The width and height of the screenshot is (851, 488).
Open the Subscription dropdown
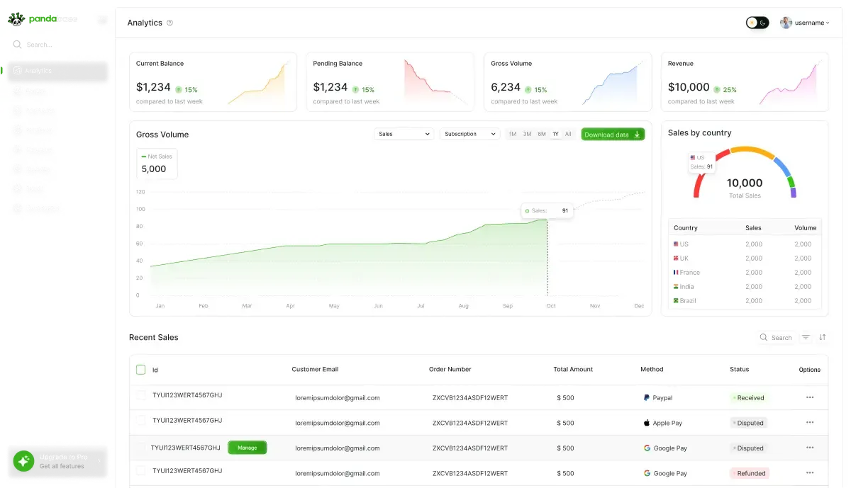coord(469,134)
